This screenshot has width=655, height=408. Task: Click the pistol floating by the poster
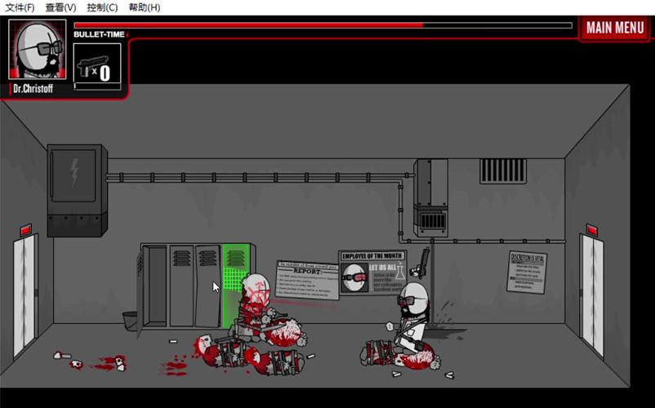click(422, 262)
